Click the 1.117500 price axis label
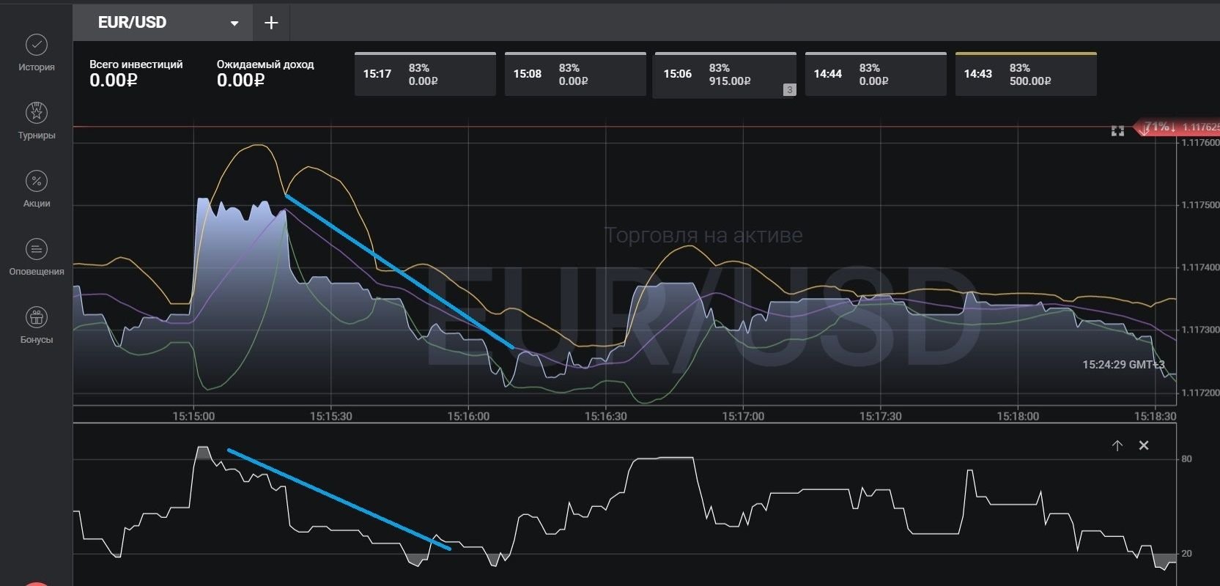Image resolution: width=1220 pixels, height=586 pixels. click(x=1199, y=205)
